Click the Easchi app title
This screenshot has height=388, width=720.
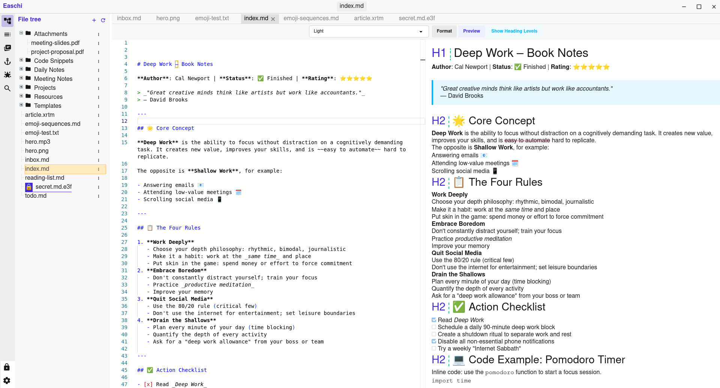pyautogui.click(x=13, y=6)
